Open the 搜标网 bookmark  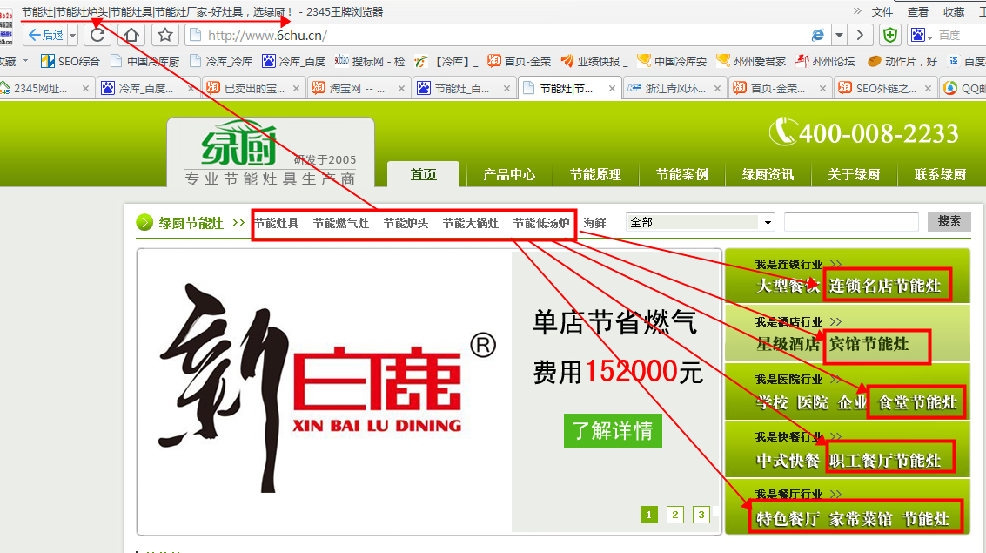point(370,61)
